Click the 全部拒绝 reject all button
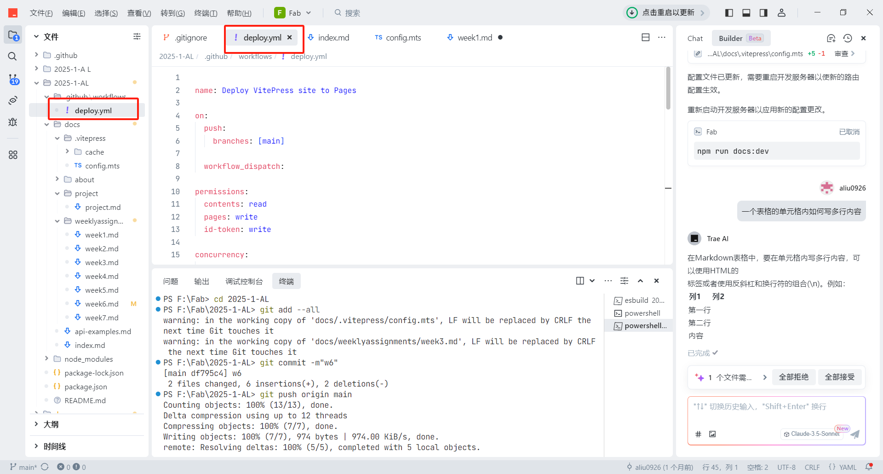 (793, 377)
